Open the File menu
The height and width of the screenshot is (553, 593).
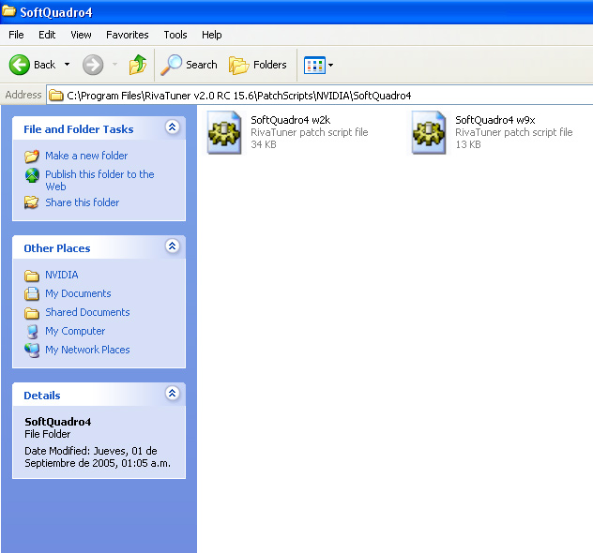pos(16,35)
